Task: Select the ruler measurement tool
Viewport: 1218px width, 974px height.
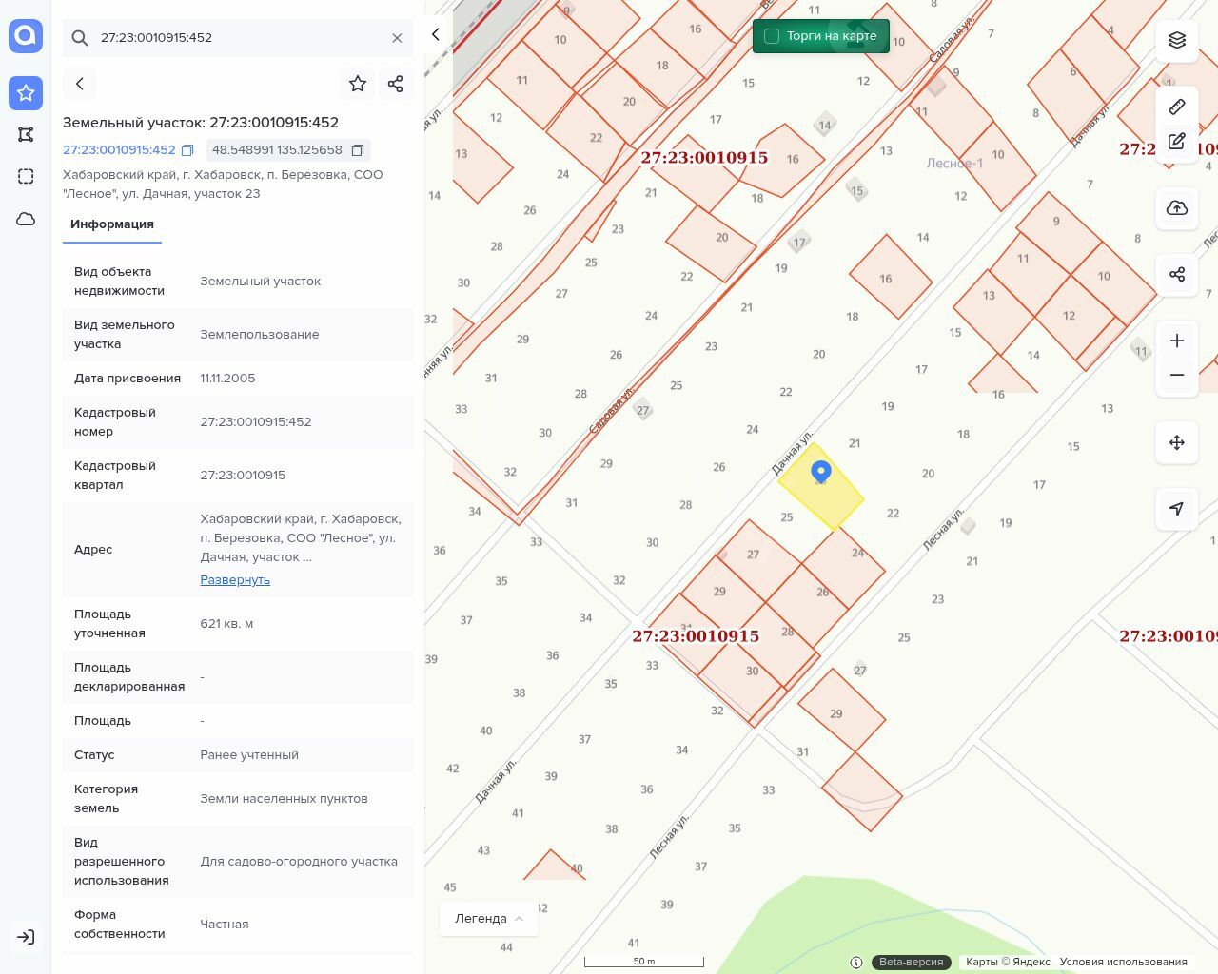Action: (x=1177, y=107)
